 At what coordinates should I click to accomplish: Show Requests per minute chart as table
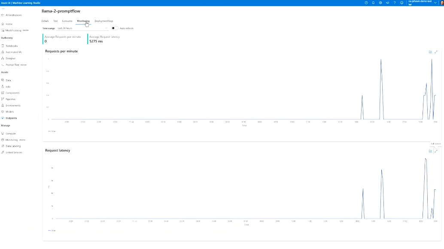coord(430,52)
